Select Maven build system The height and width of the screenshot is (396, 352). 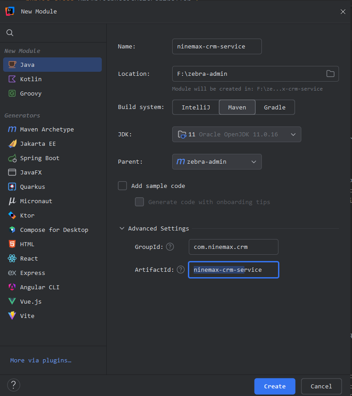pos(237,107)
